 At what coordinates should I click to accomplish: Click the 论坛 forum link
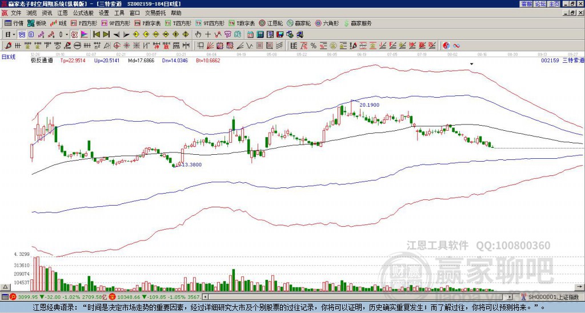coord(540,4)
